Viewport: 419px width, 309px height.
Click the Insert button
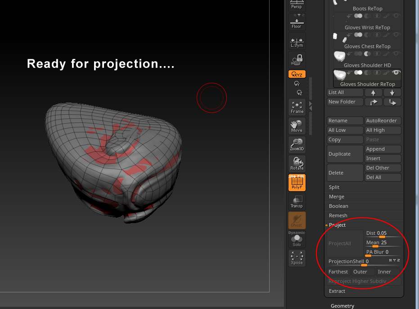[383, 158]
